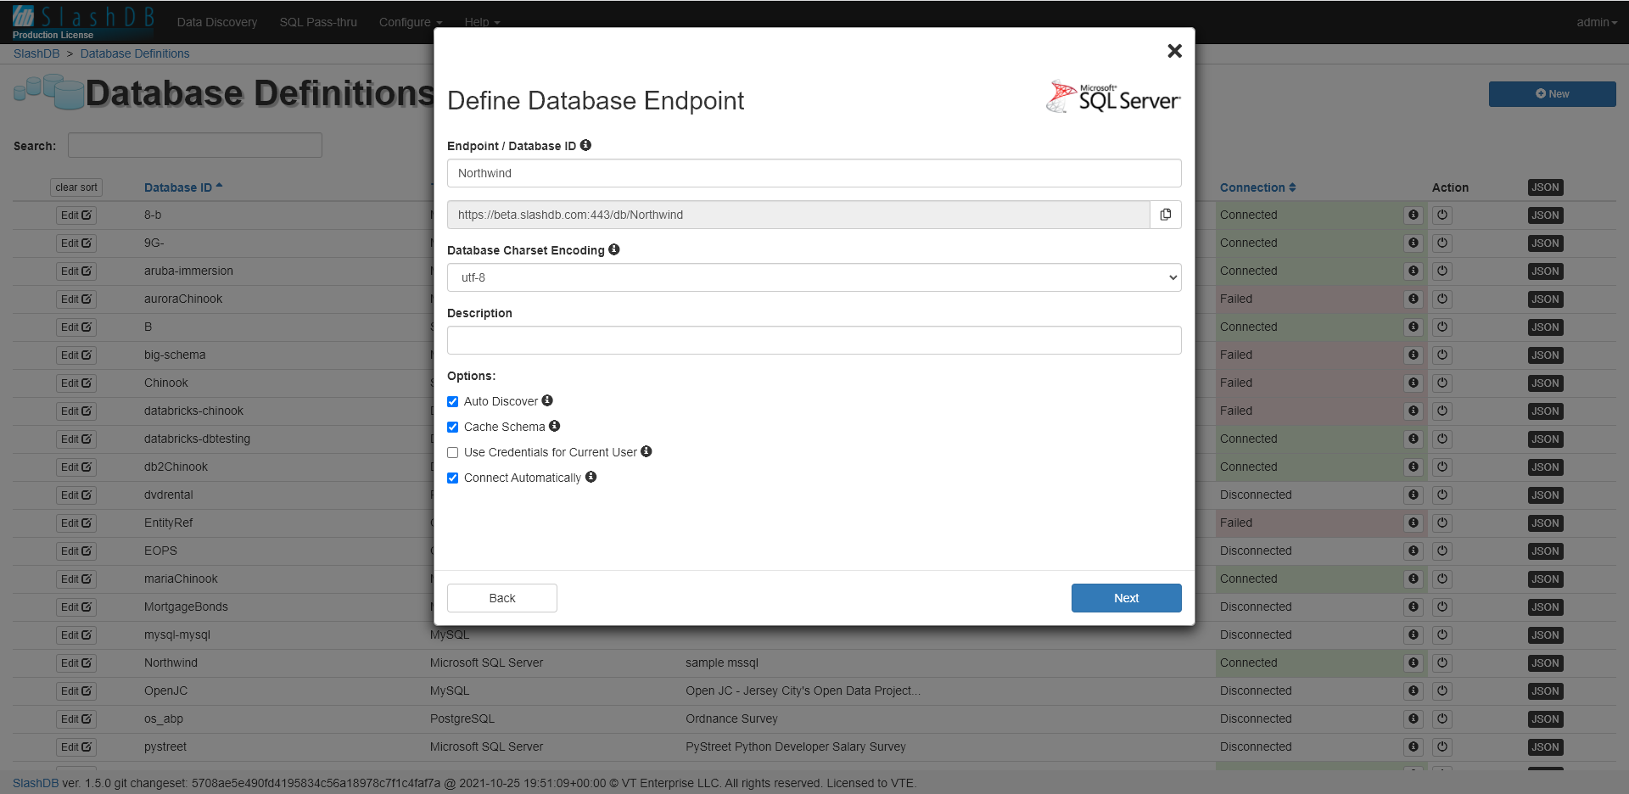Show connection info for mariaChinook row

(1413, 579)
